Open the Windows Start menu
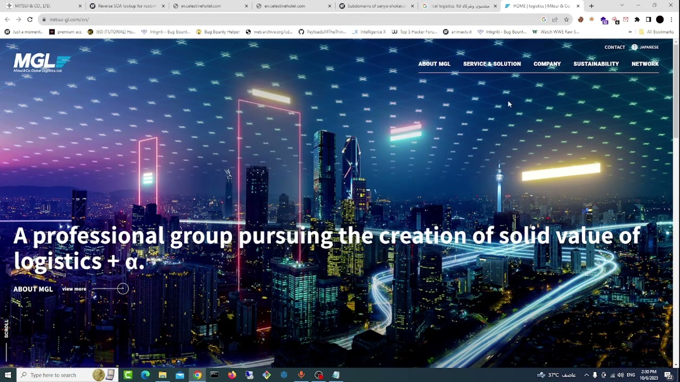680x382 pixels. pos(8,375)
